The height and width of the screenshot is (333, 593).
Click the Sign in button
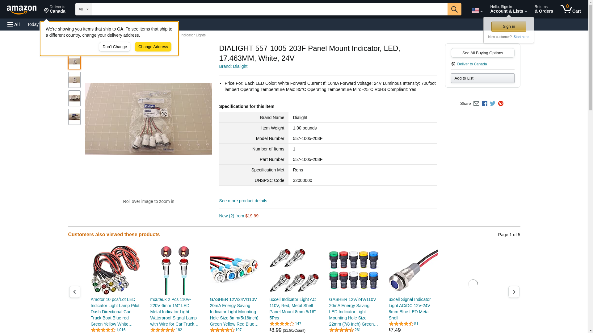(509, 27)
